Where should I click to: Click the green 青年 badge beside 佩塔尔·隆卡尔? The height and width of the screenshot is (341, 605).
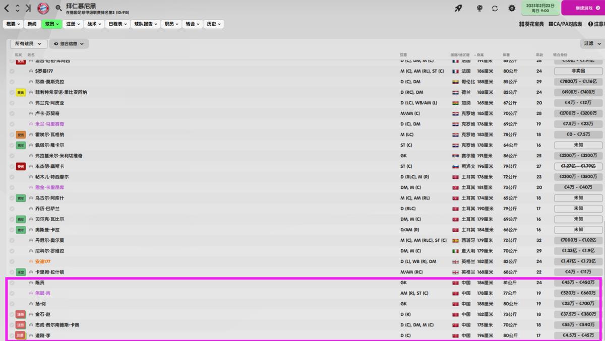click(21, 145)
